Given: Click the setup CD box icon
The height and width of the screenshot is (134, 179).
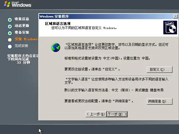Looking at the screenshot, I should [170, 27].
